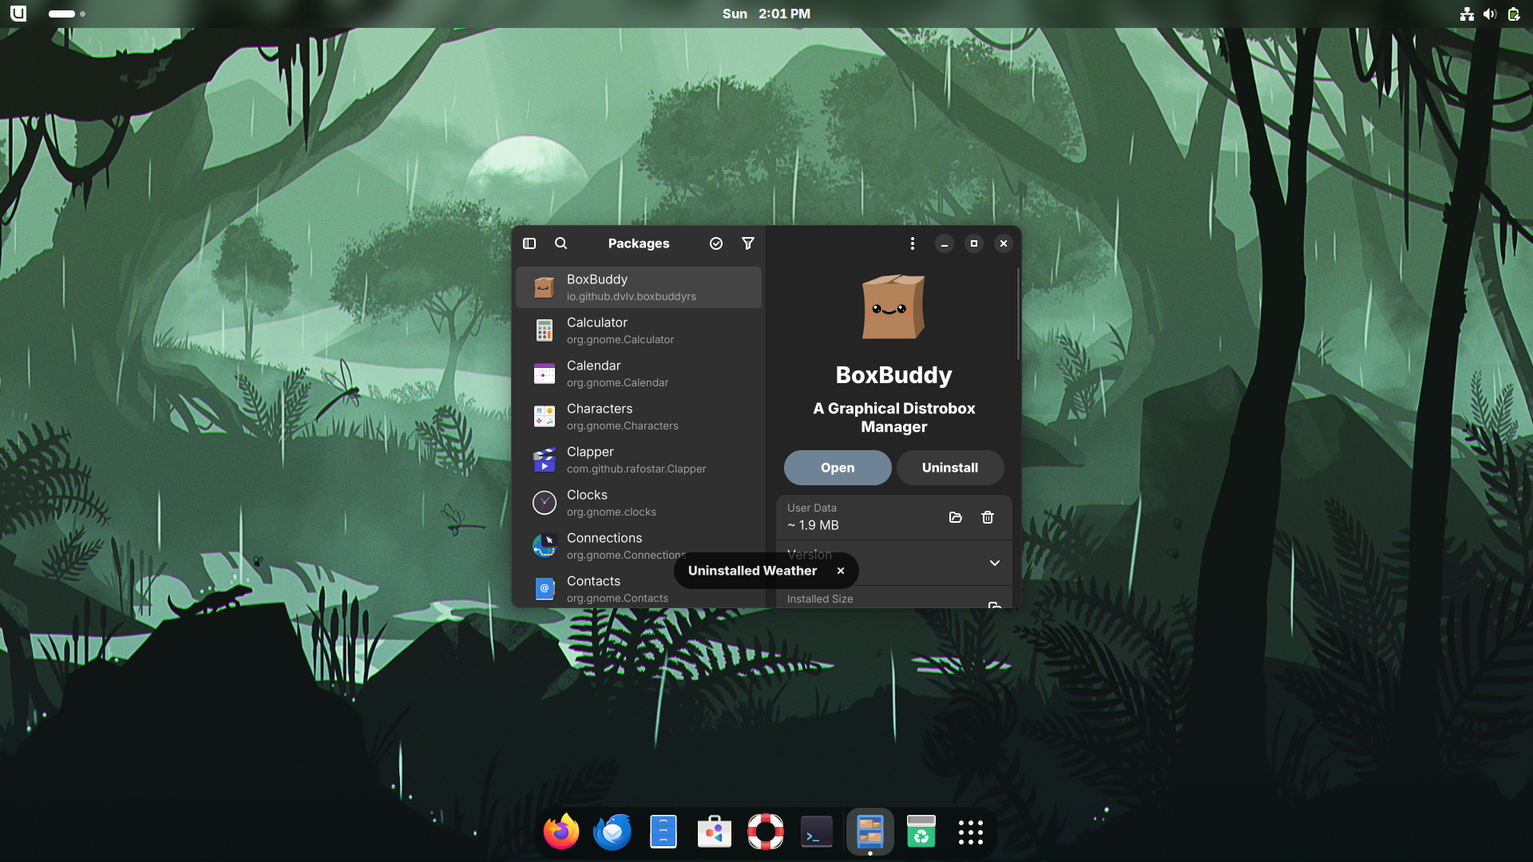Click the Connections app icon
The height and width of the screenshot is (862, 1533).
[x=545, y=546]
